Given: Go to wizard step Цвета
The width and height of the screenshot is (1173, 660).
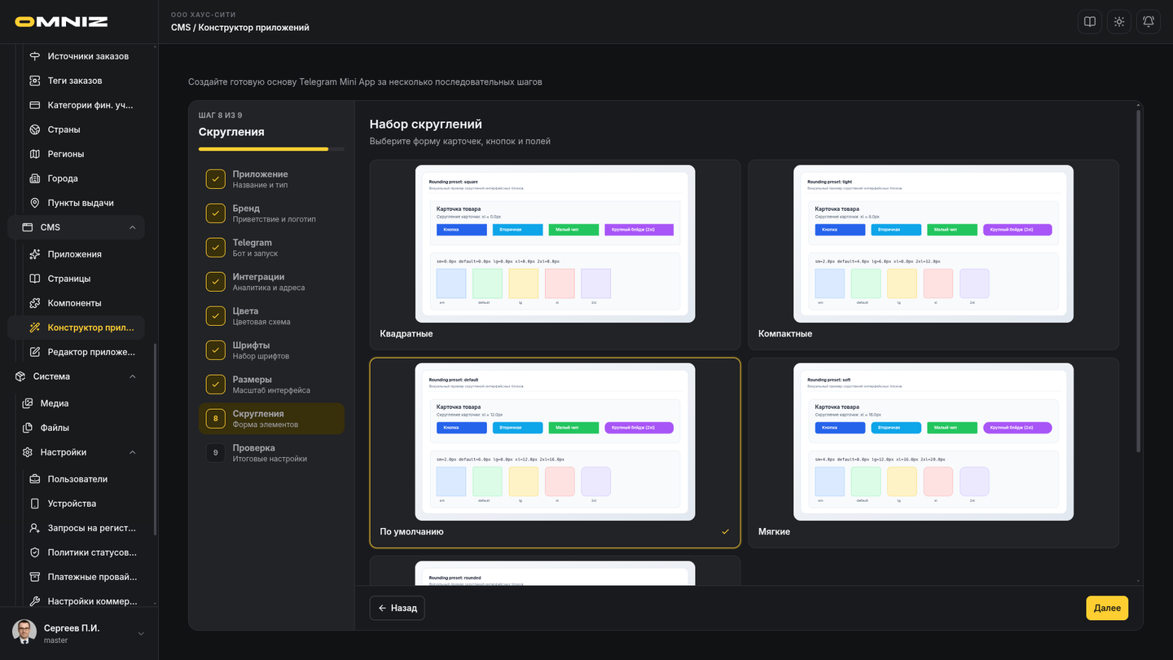Looking at the screenshot, I should 271,316.
